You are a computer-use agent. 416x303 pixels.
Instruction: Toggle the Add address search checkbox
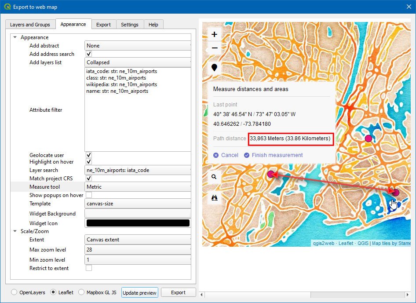click(x=89, y=54)
